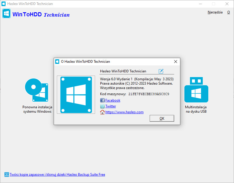Confirm the About dialog with OK

click(162, 118)
